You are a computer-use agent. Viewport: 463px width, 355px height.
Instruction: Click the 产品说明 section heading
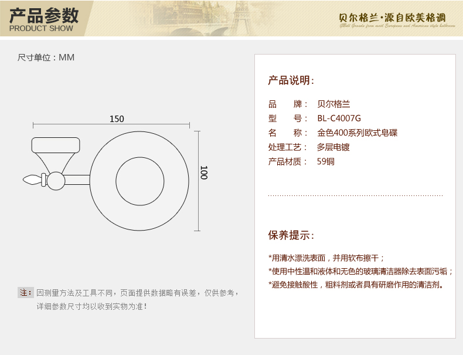pyautogui.click(x=291, y=80)
